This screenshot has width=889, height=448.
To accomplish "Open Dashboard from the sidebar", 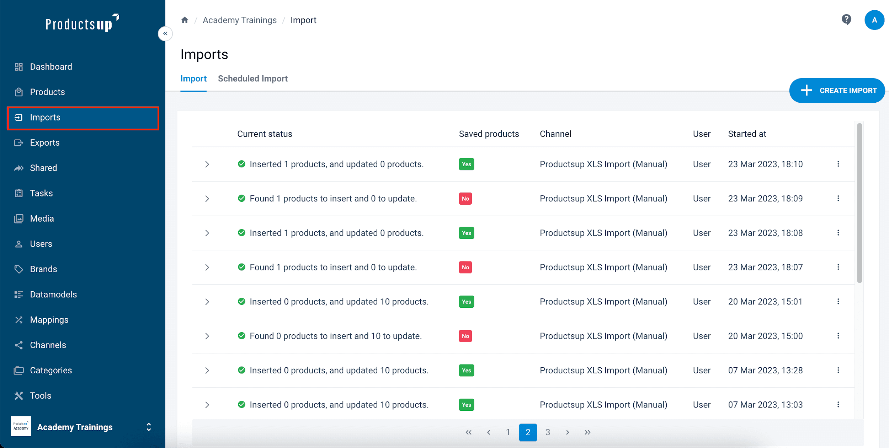I will pyautogui.click(x=51, y=67).
